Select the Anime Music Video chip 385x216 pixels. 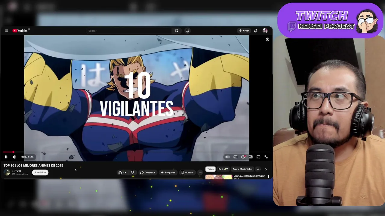(242, 169)
